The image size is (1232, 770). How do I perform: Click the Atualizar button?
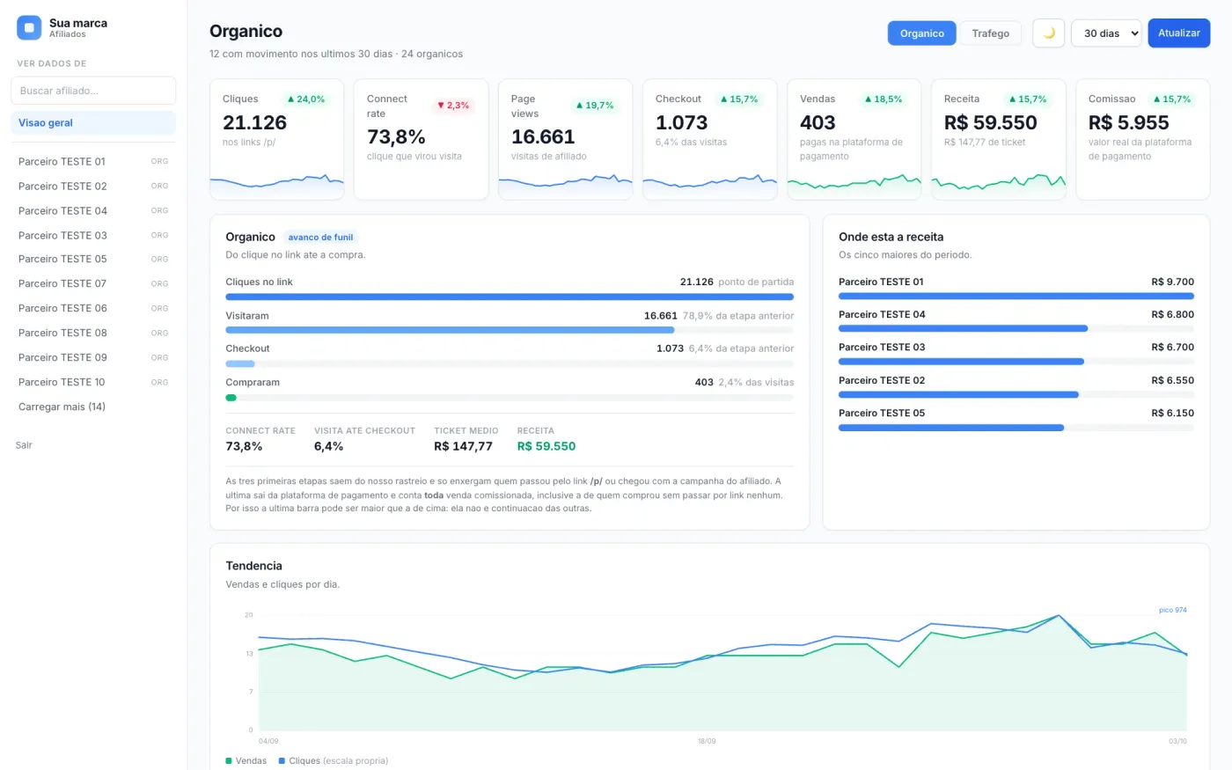[1179, 33]
